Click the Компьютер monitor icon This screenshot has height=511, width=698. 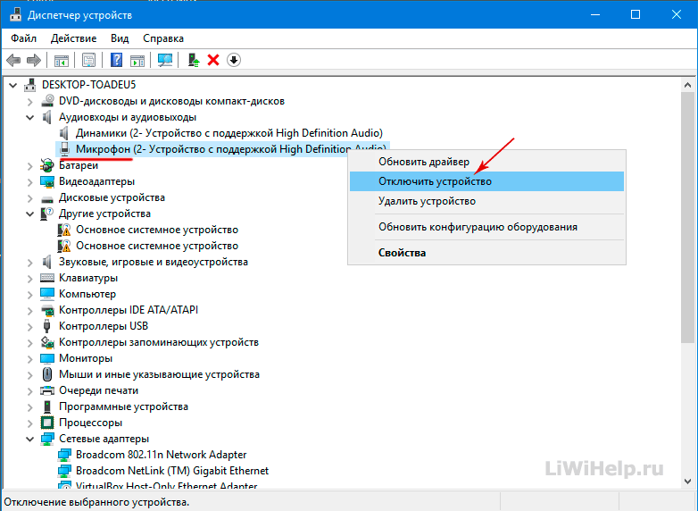[47, 294]
